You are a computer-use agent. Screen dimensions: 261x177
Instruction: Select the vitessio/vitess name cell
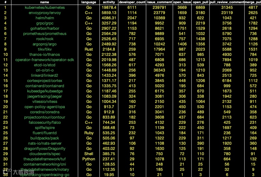tap(45, 101)
